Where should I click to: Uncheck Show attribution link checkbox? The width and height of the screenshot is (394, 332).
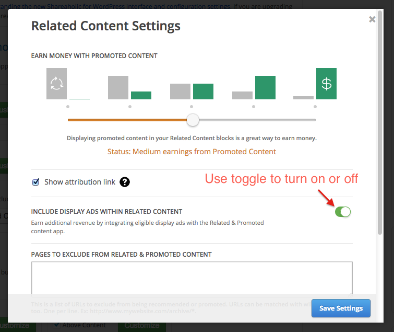(x=35, y=182)
